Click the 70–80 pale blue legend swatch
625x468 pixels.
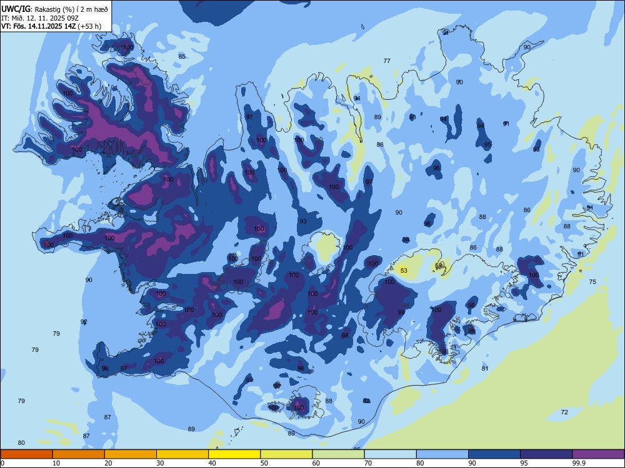tap(390, 454)
